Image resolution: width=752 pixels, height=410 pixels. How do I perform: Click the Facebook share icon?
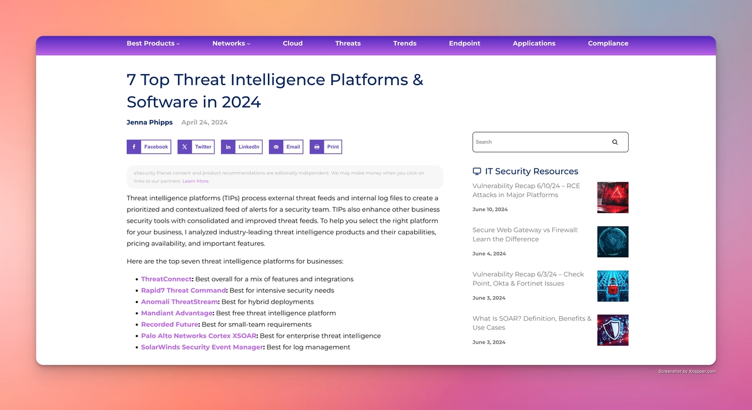tap(134, 147)
